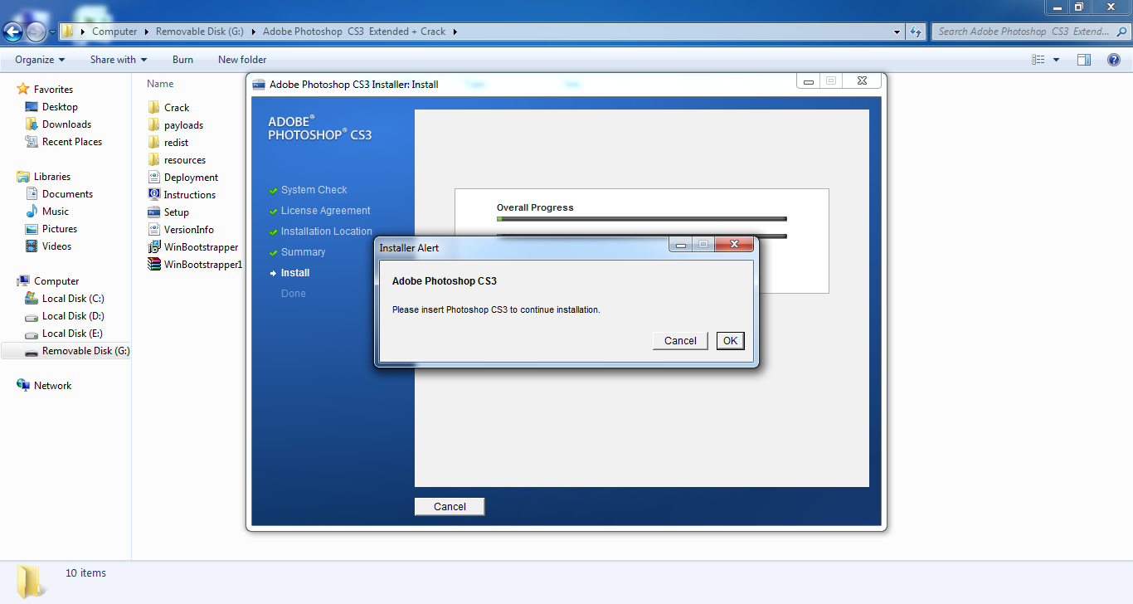
Task: Click the Computer icon in sidebar
Action: [x=23, y=280]
